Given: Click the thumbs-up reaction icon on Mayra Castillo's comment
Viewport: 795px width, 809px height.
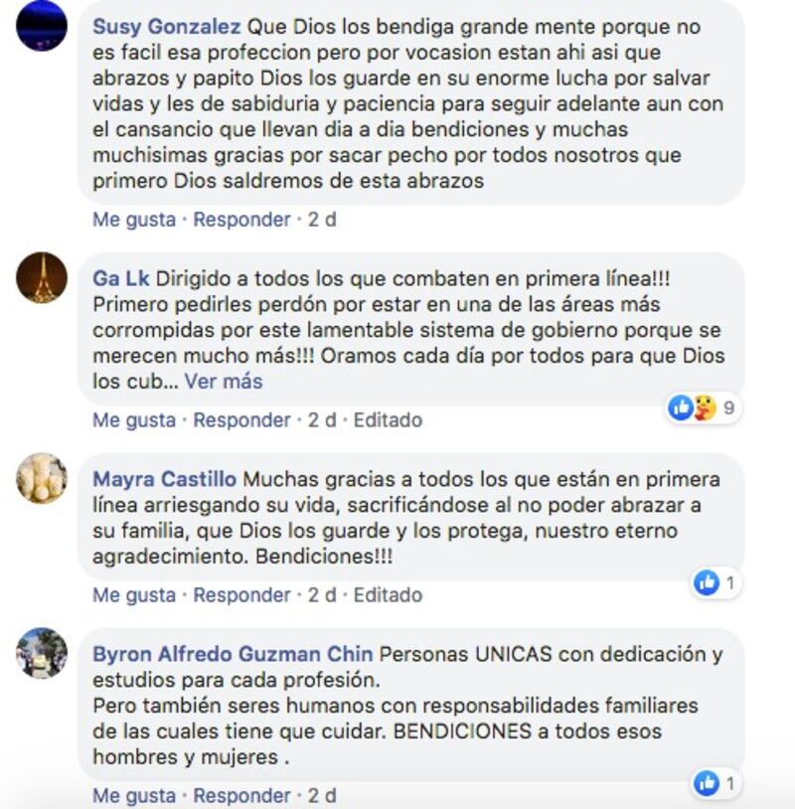Looking at the screenshot, I should point(707,583).
